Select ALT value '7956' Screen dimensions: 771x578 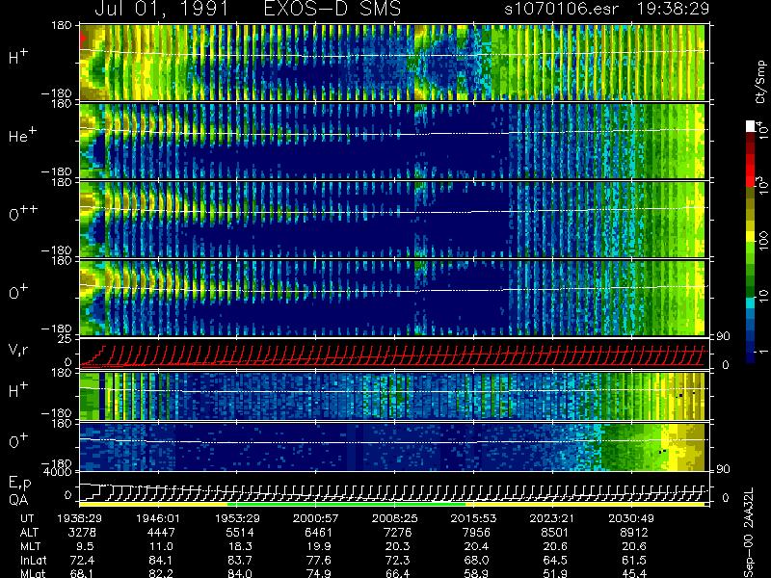(476, 533)
